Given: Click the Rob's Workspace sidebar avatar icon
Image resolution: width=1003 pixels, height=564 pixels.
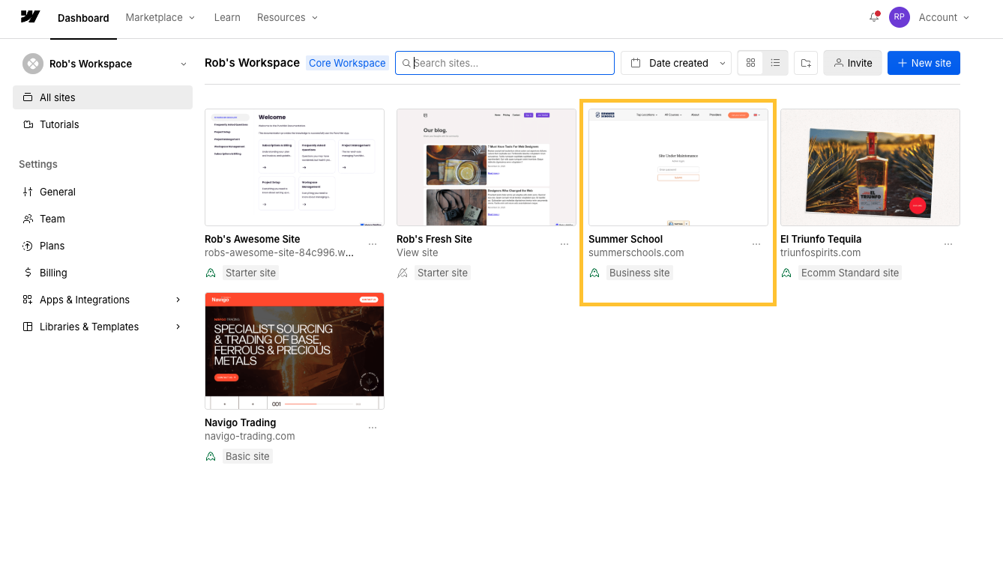Looking at the screenshot, I should tap(32, 64).
